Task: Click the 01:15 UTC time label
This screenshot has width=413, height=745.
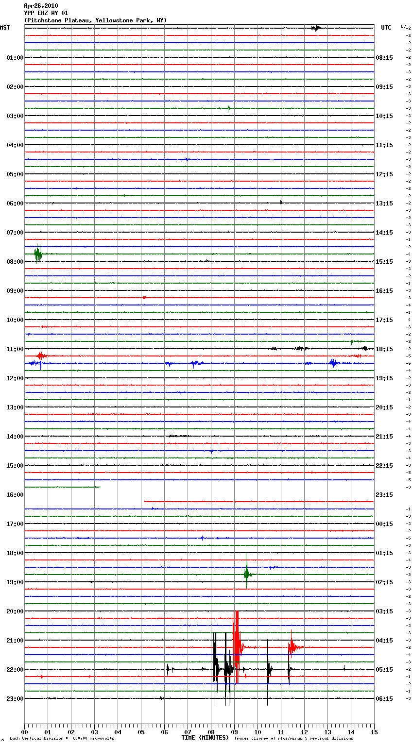Action: click(384, 553)
